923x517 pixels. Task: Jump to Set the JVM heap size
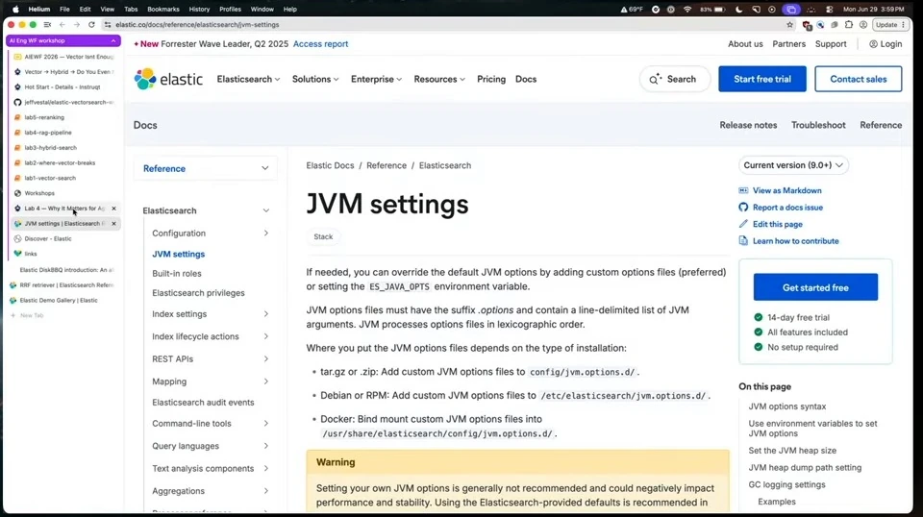pos(792,451)
